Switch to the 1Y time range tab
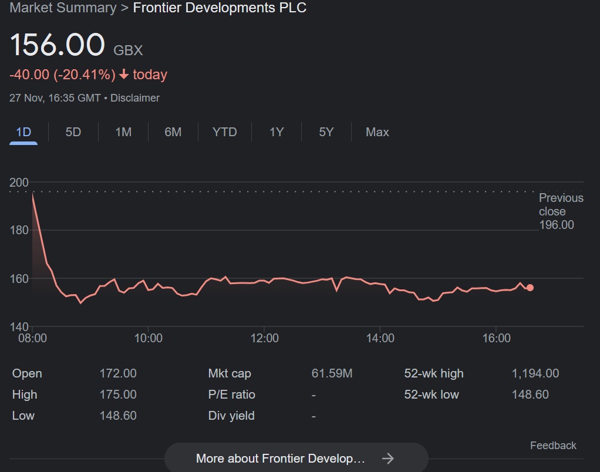The image size is (600, 472). tap(277, 132)
